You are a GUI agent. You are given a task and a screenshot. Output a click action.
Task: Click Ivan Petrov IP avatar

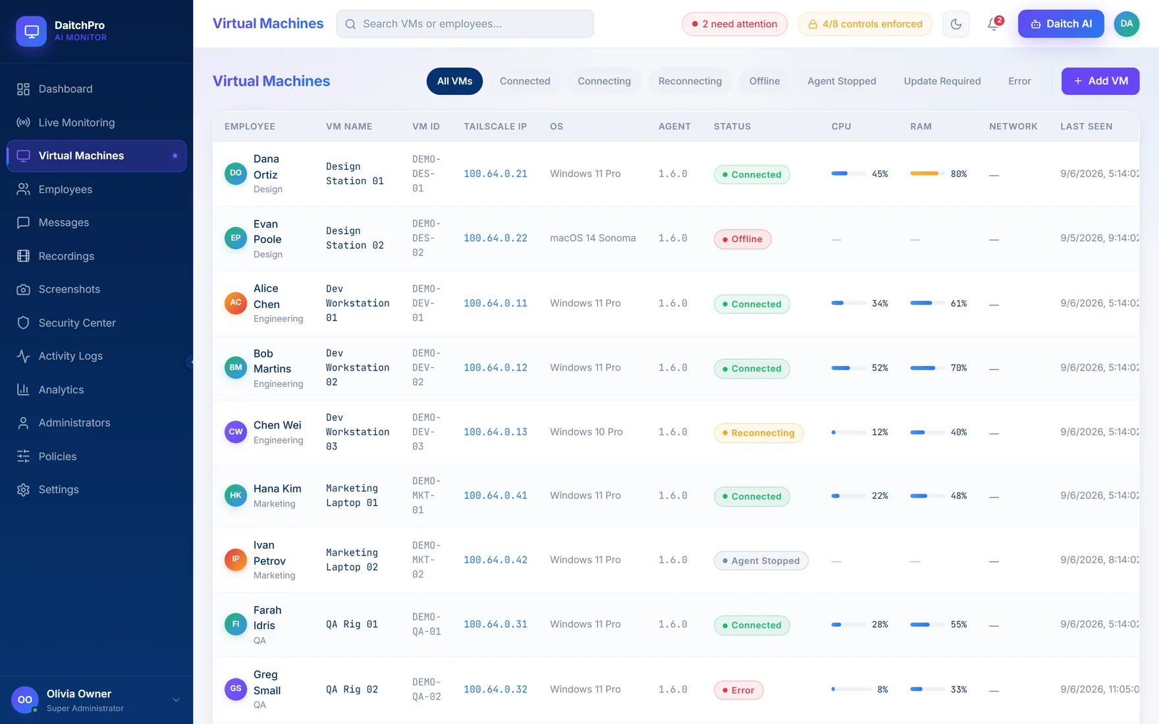click(236, 559)
